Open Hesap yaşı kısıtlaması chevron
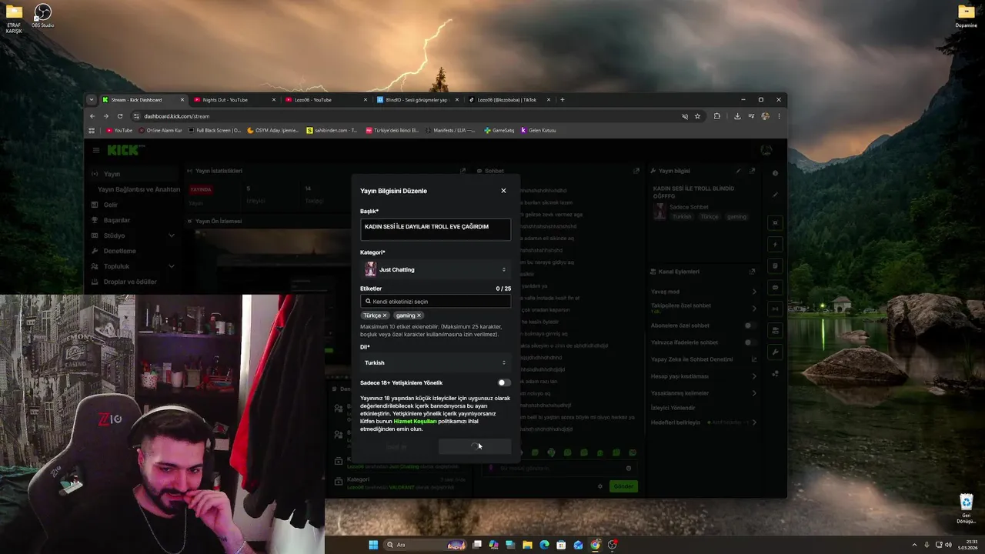The height and width of the screenshot is (554, 985). pos(754,376)
